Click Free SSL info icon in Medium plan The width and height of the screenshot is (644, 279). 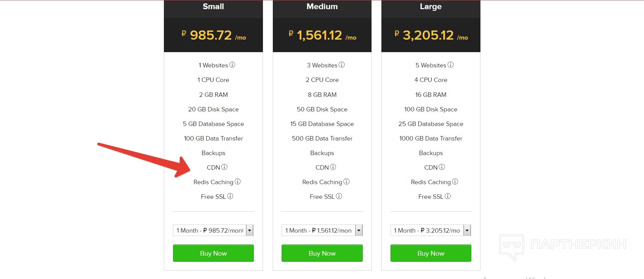pyautogui.click(x=339, y=196)
